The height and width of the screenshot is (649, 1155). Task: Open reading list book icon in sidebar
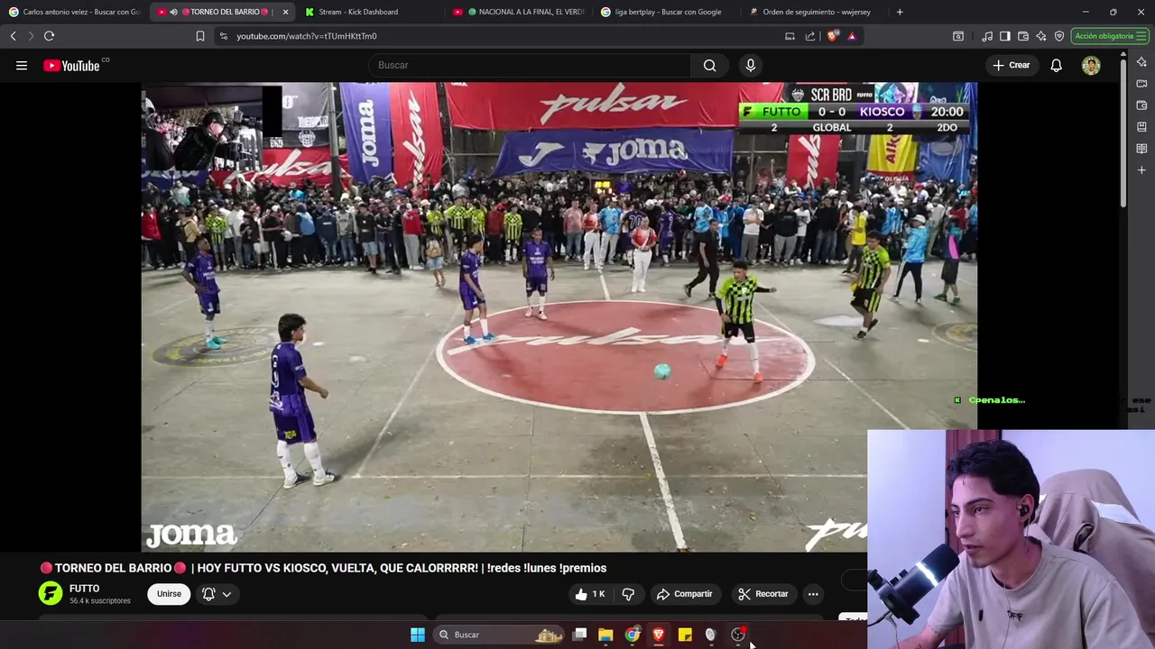[1141, 149]
